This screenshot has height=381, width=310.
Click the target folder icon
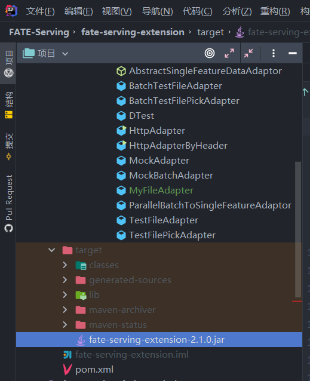[x=67, y=250]
